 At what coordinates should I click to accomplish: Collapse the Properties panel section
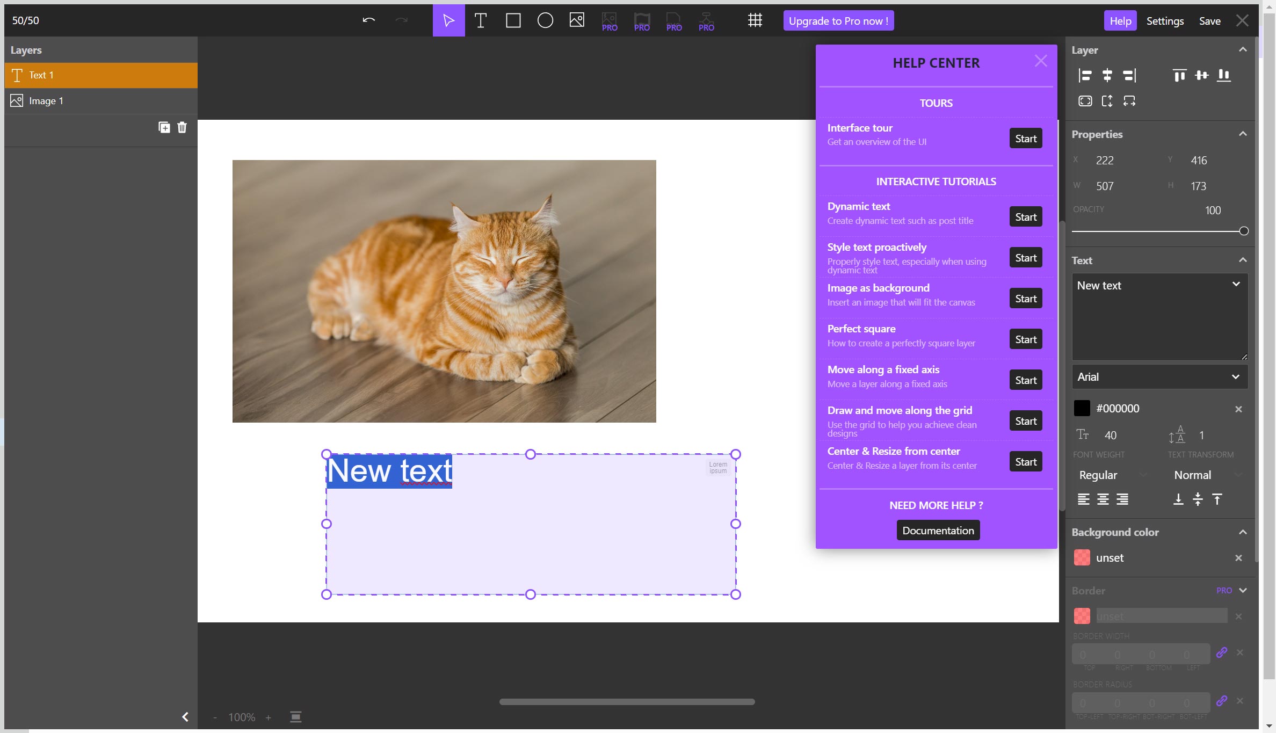pyautogui.click(x=1243, y=134)
